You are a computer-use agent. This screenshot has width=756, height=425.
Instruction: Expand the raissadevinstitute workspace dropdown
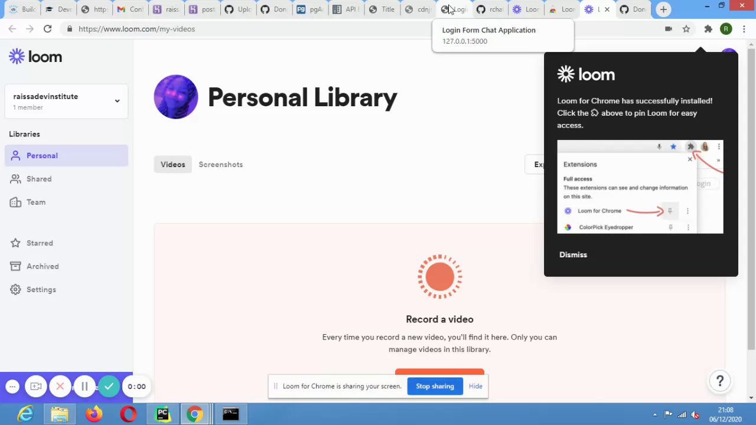66,101
